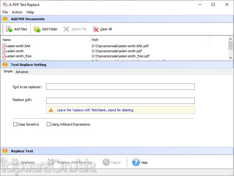The width and height of the screenshot is (234, 176).
Task: Focus the Replace with input field
Action: (120, 101)
